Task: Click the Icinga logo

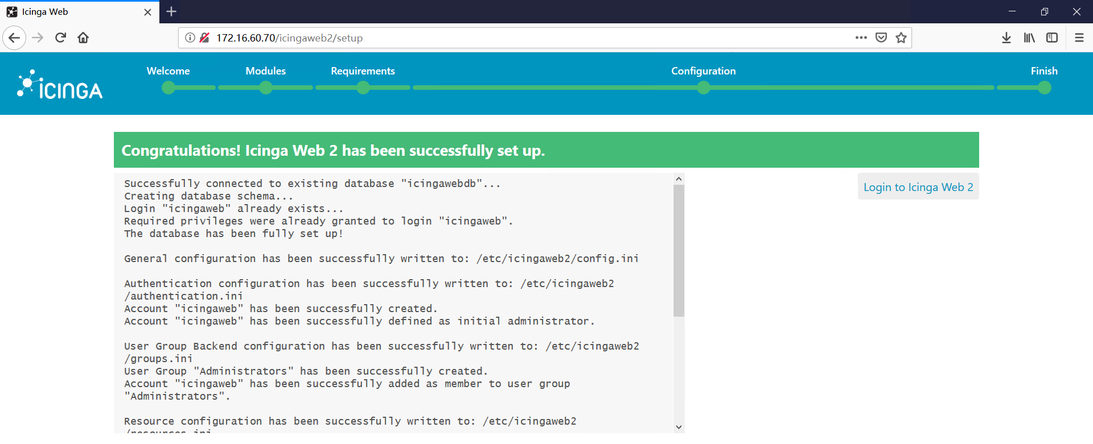Action: click(x=60, y=85)
